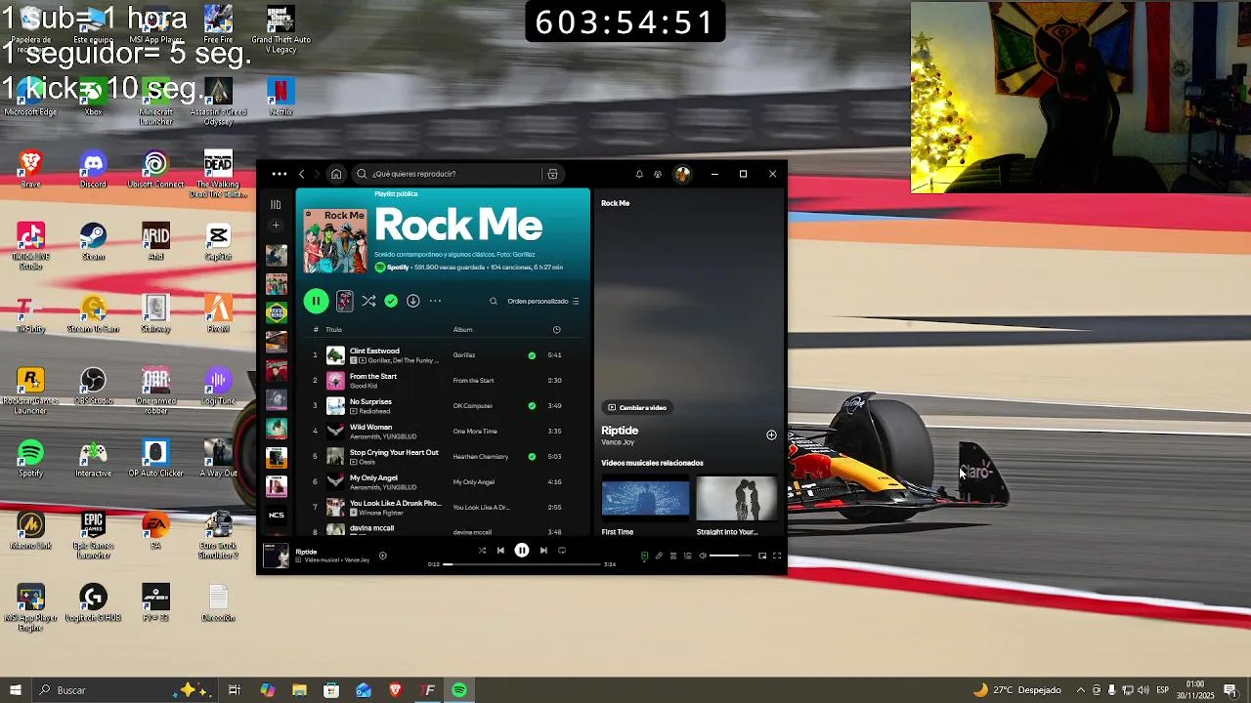The height and width of the screenshot is (703, 1251).
Task: Add now-playing Riptide to liked songs in bottom bar
Action: coord(382,556)
